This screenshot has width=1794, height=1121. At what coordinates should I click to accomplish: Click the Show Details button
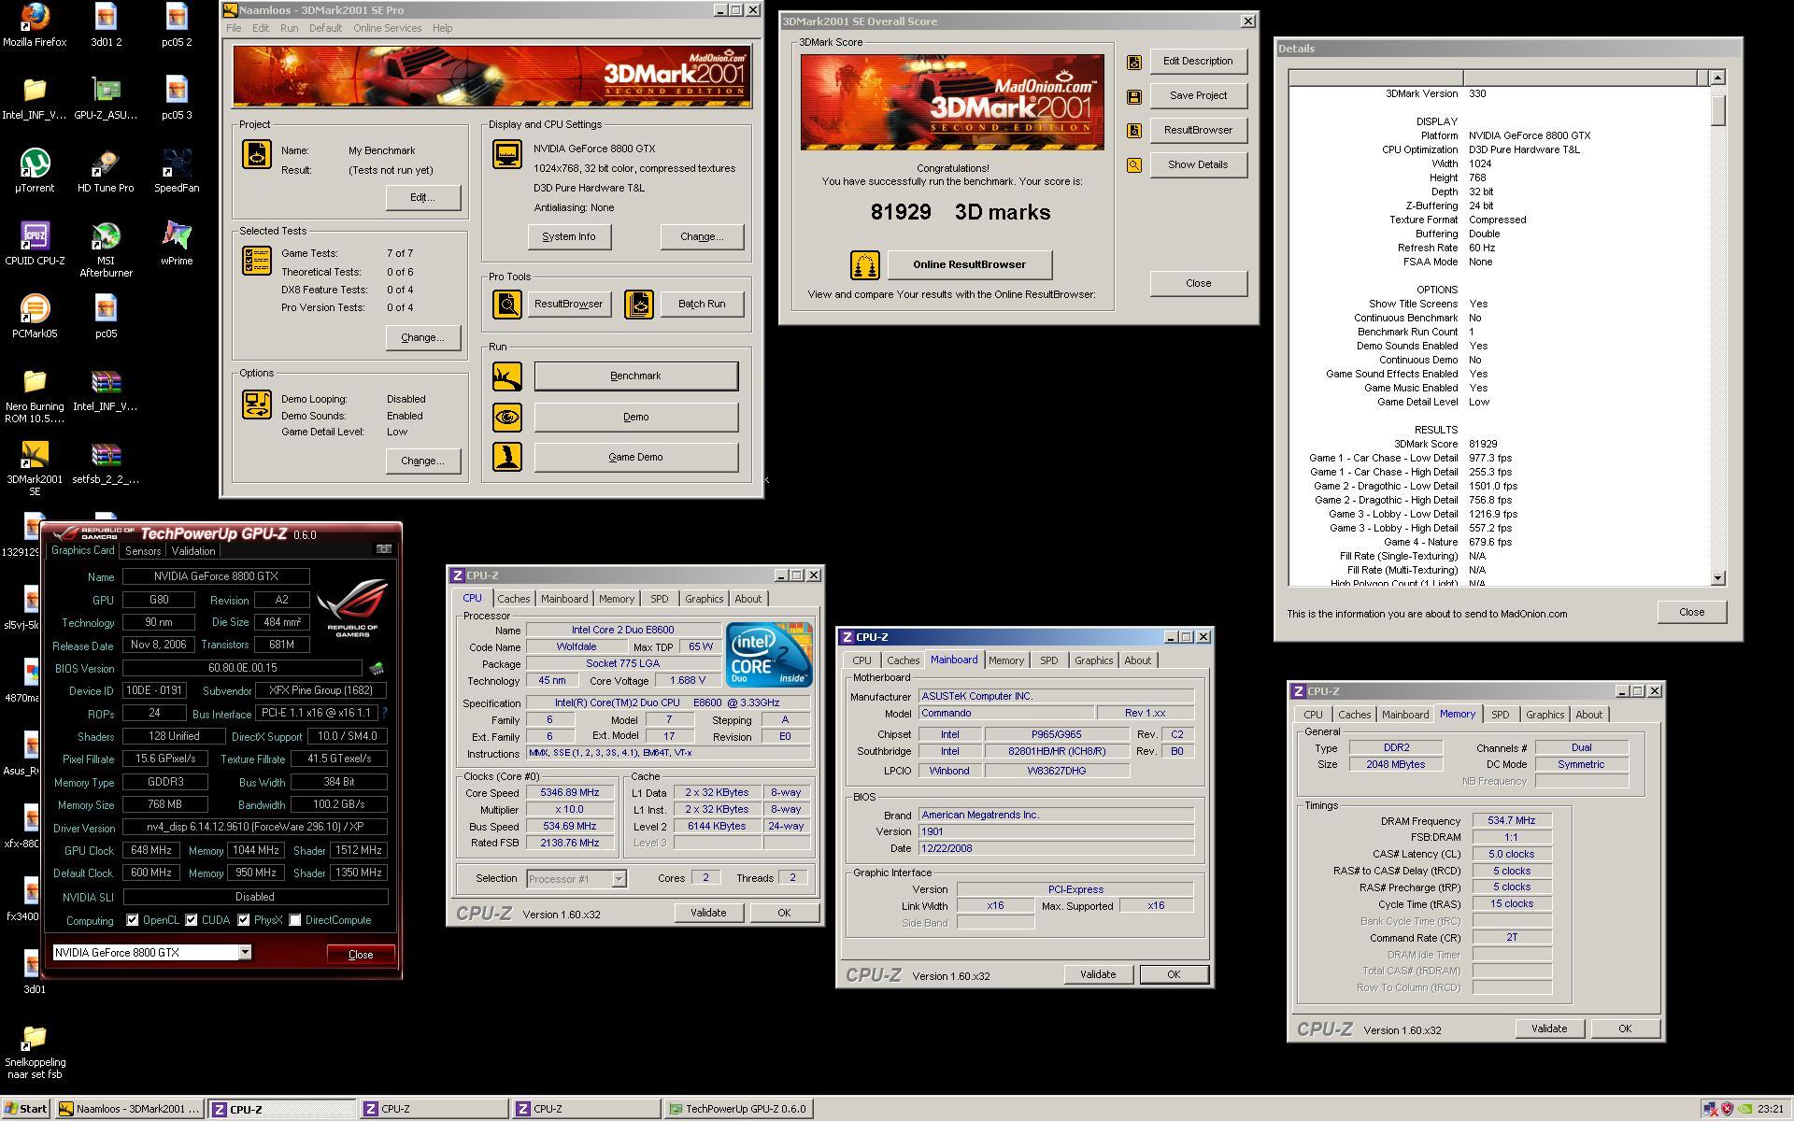1198,164
